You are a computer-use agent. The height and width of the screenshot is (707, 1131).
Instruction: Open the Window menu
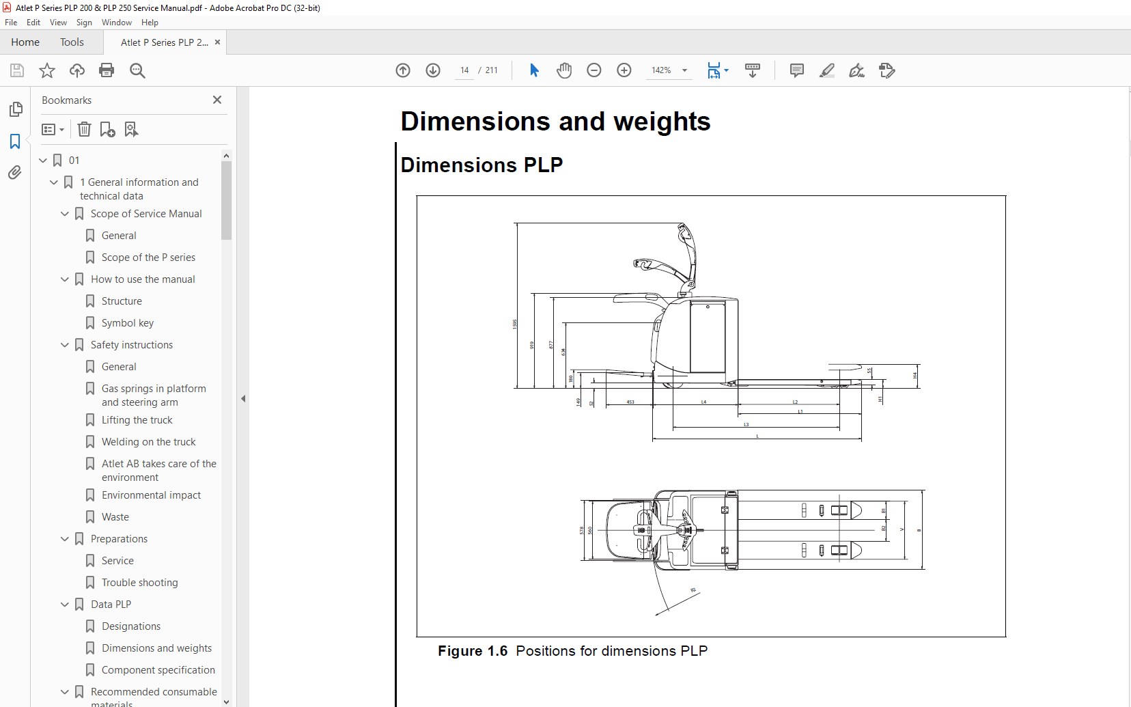pyautogui.click(x=117, y=23)
